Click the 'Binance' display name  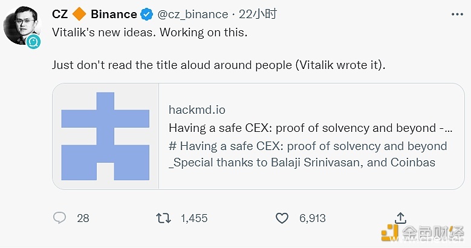114,13
